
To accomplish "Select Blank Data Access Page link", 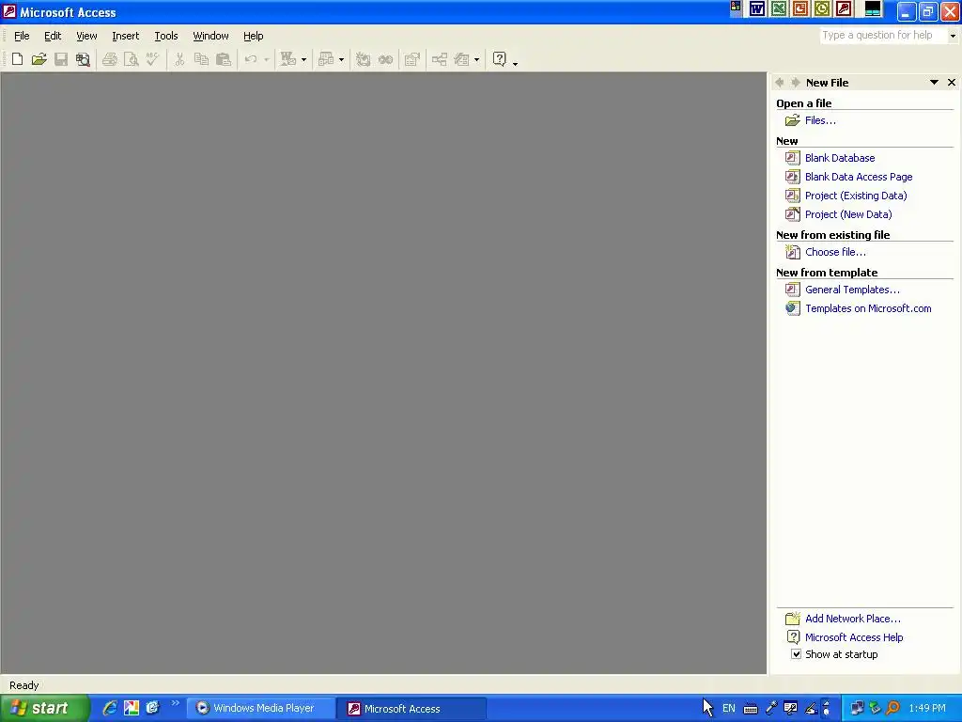I will tap(859, 177).
